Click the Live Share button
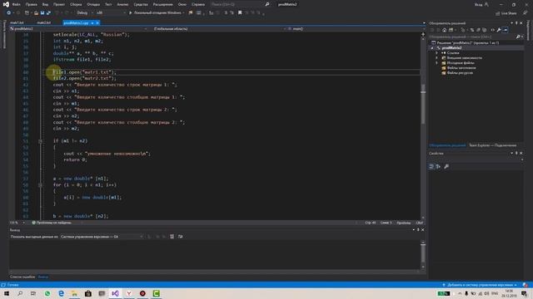This screenshot has height=299, width=533. pyautogui.click(x=506, y=13)
